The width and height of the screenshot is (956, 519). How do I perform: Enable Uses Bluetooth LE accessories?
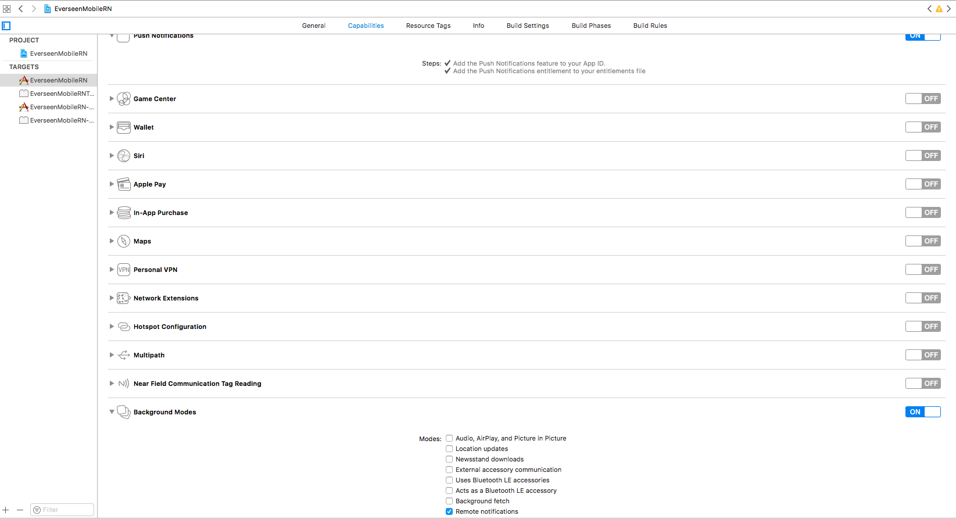pyautogui.click(x=449, y=480)
